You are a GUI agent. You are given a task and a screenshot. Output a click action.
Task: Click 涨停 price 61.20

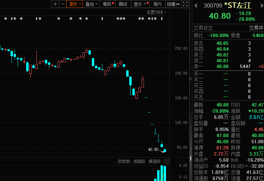222,148
